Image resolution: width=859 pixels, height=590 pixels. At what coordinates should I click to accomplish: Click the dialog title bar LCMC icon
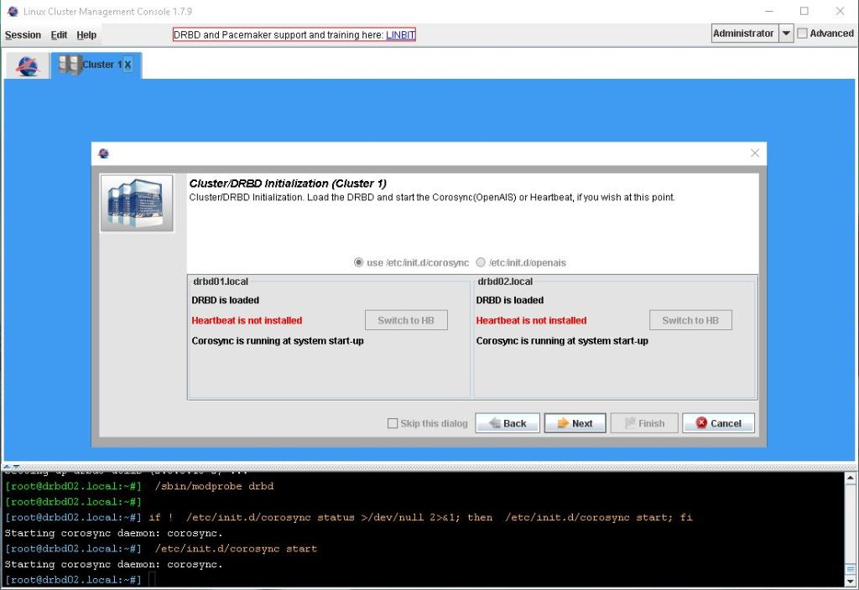click(x=103, y=153)
